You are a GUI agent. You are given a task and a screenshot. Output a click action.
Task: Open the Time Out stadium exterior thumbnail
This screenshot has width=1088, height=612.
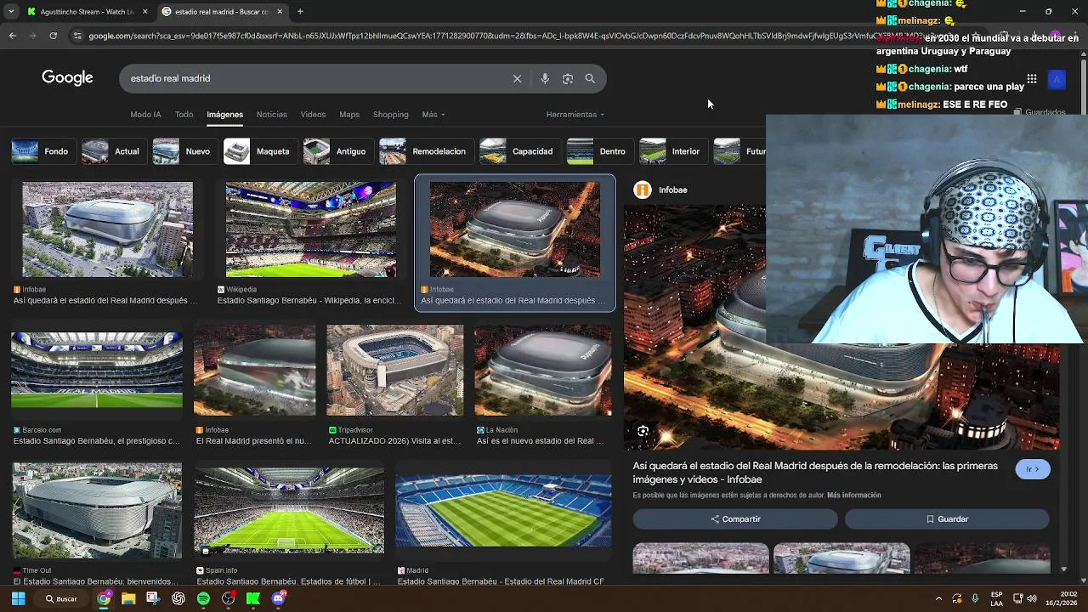pyautogui.click(x=97, y=510)
